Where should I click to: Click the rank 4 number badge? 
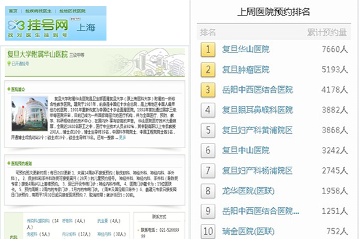(208, 110)
